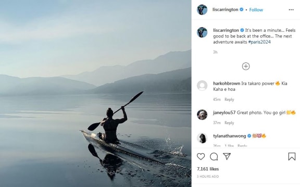The image size is (300, 187).
Task: Visit tylanathanwong username link
Action: click(230, 136)
